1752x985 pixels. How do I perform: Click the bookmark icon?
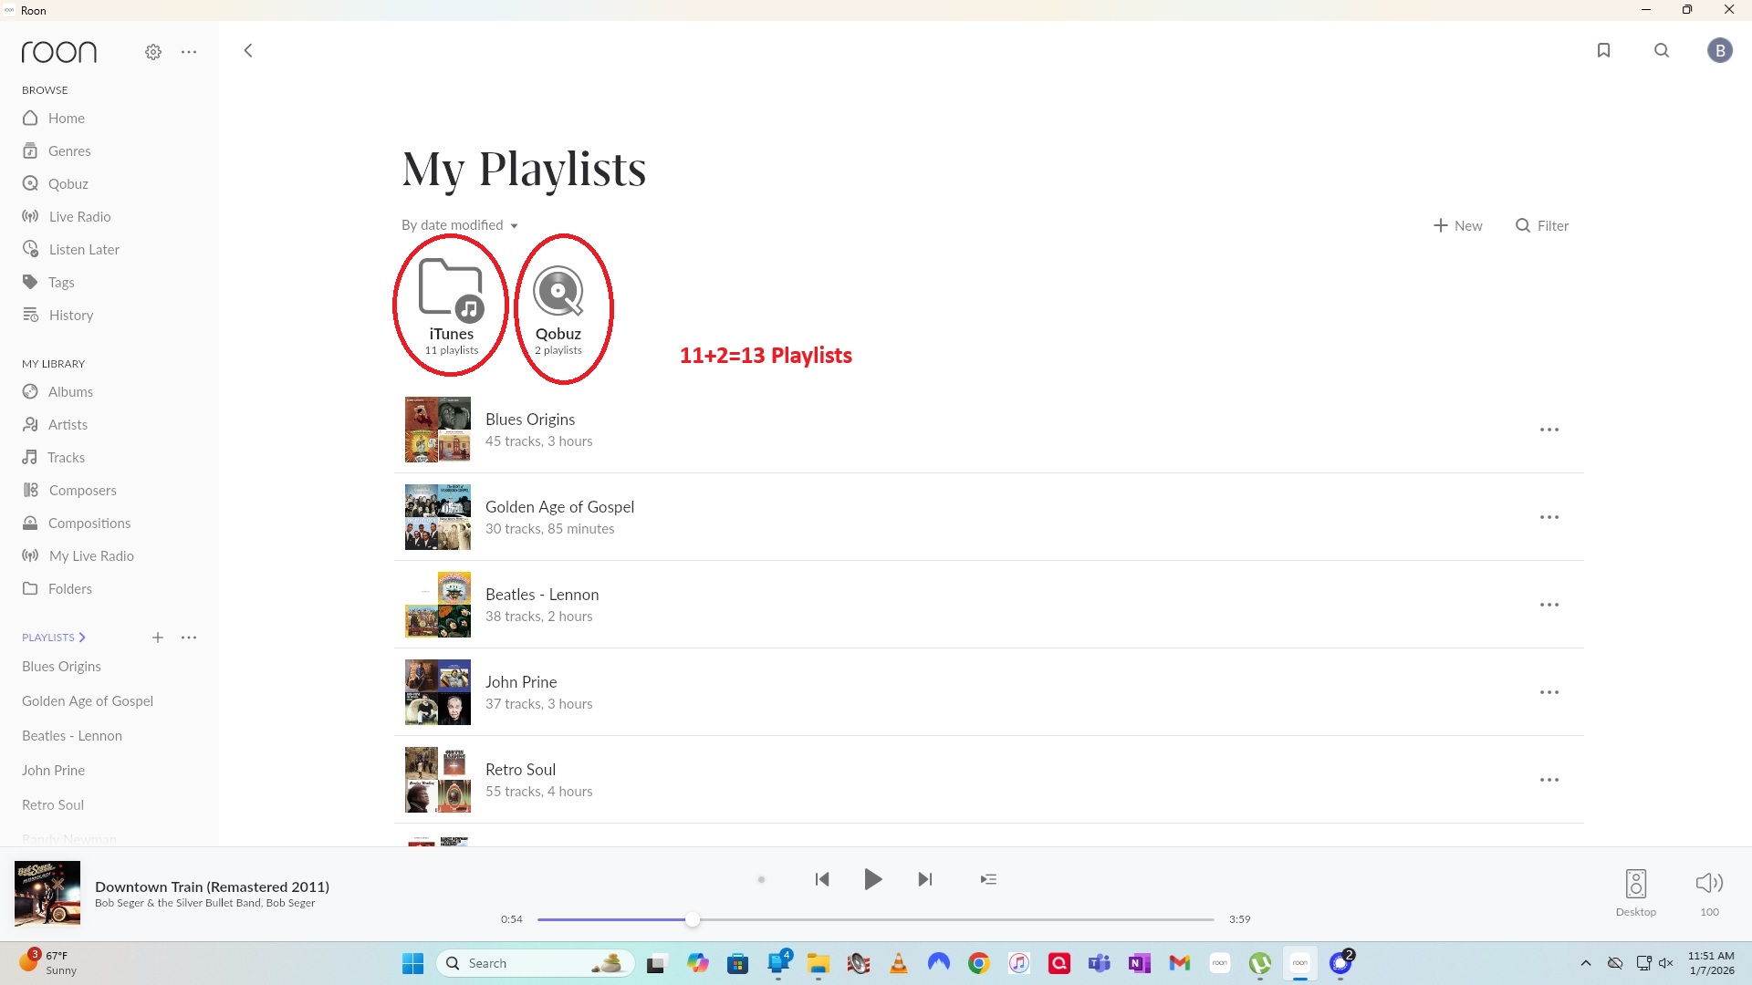(x=1603, y=50)
